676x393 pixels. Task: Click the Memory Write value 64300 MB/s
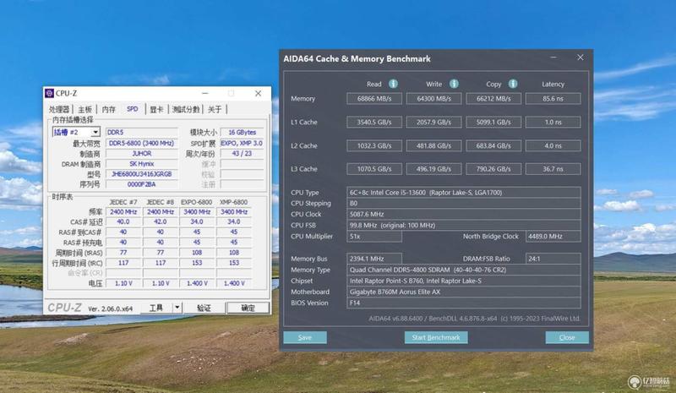coord(433,98)
